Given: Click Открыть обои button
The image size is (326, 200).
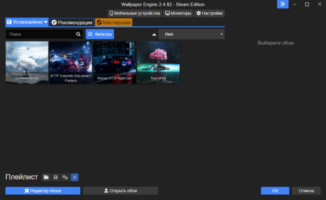Looking at the screenshot, I should (x=121, y=190).
